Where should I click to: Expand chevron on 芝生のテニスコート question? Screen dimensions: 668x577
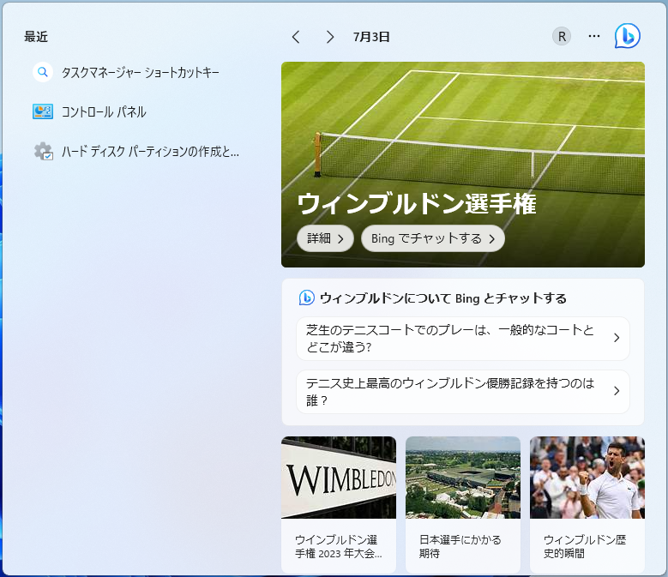tap(617, 338)
